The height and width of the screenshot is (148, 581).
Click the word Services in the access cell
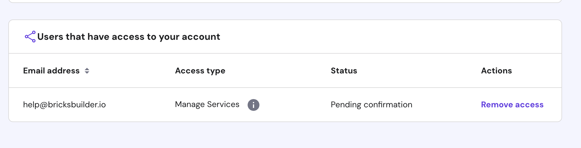223,104
